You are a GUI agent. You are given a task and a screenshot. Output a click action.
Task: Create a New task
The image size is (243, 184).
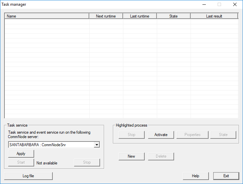click(131, 156)
